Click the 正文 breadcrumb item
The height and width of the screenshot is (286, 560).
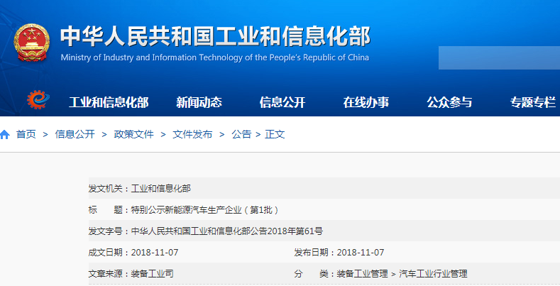[275, 134]
